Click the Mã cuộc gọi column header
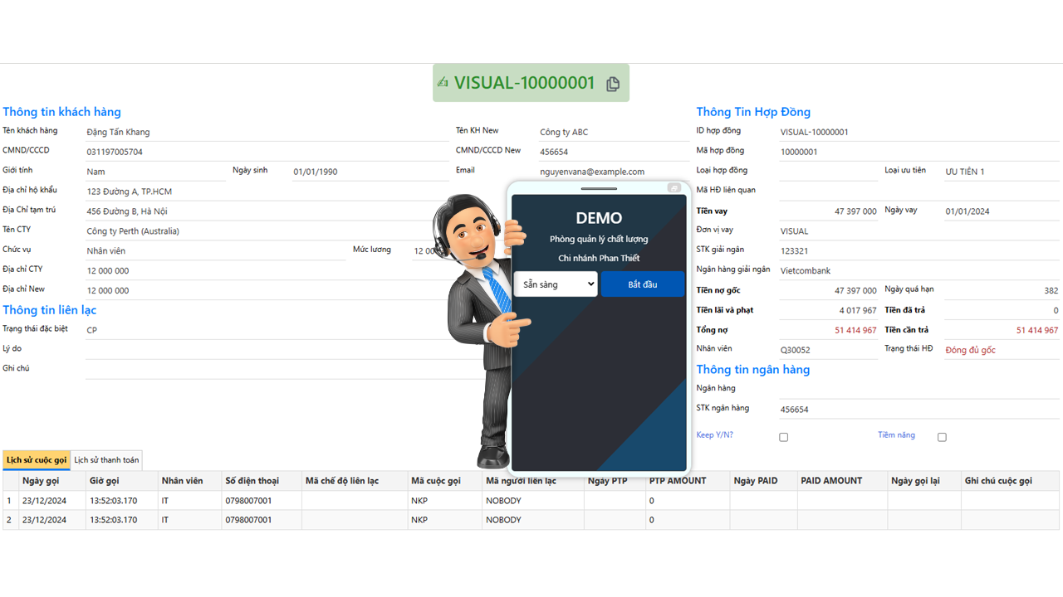Image resolution: width=1063 pixels, height=597 pixels. click(x=445, y=481)
